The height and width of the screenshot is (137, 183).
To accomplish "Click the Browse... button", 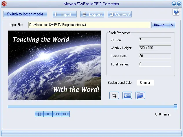I will click(x=160, y=25).
